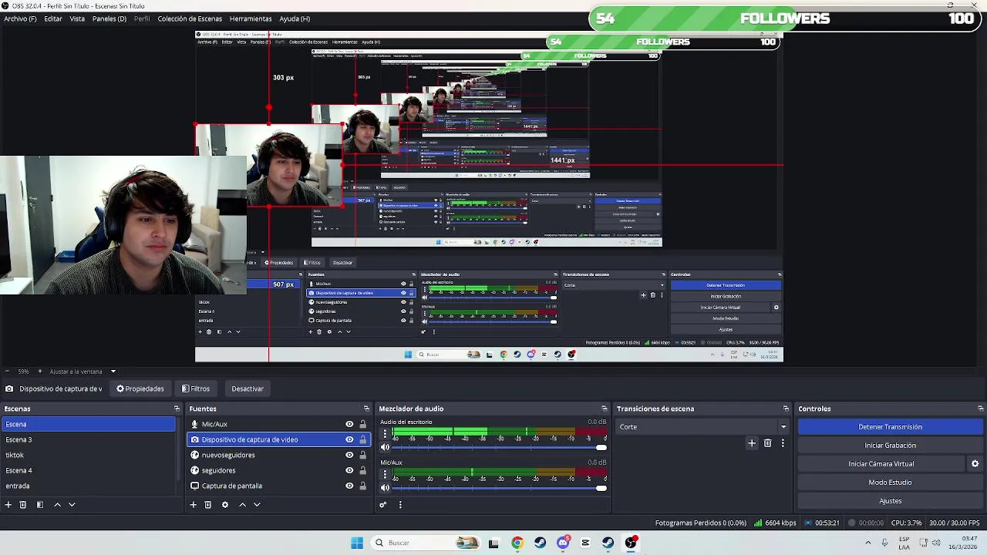The image size is (987, 555).
Task: Toggle lock on nuevoseguidores source
Action: click(362, 455)
